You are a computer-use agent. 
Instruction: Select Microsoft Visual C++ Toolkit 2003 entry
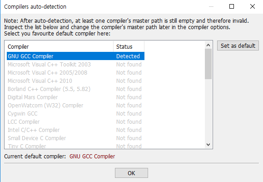click(75, 64)
